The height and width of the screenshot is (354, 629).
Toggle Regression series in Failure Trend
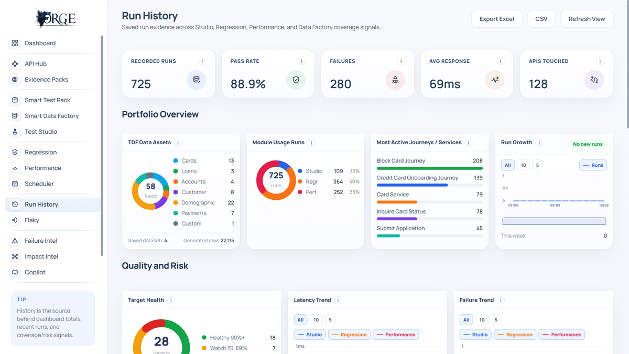[515, 335]
